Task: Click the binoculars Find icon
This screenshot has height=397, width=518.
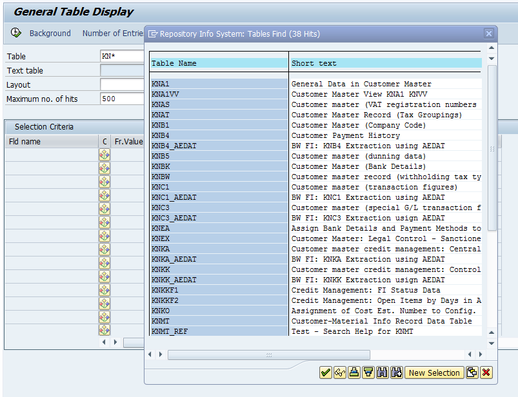Action: 383,373
